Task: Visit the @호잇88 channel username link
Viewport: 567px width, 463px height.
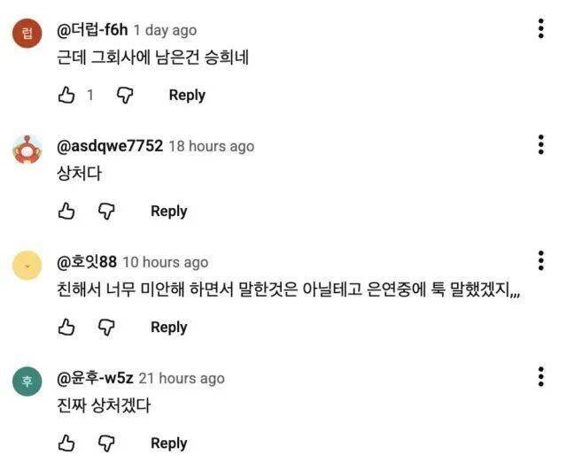Action: (x=87, y=262)
